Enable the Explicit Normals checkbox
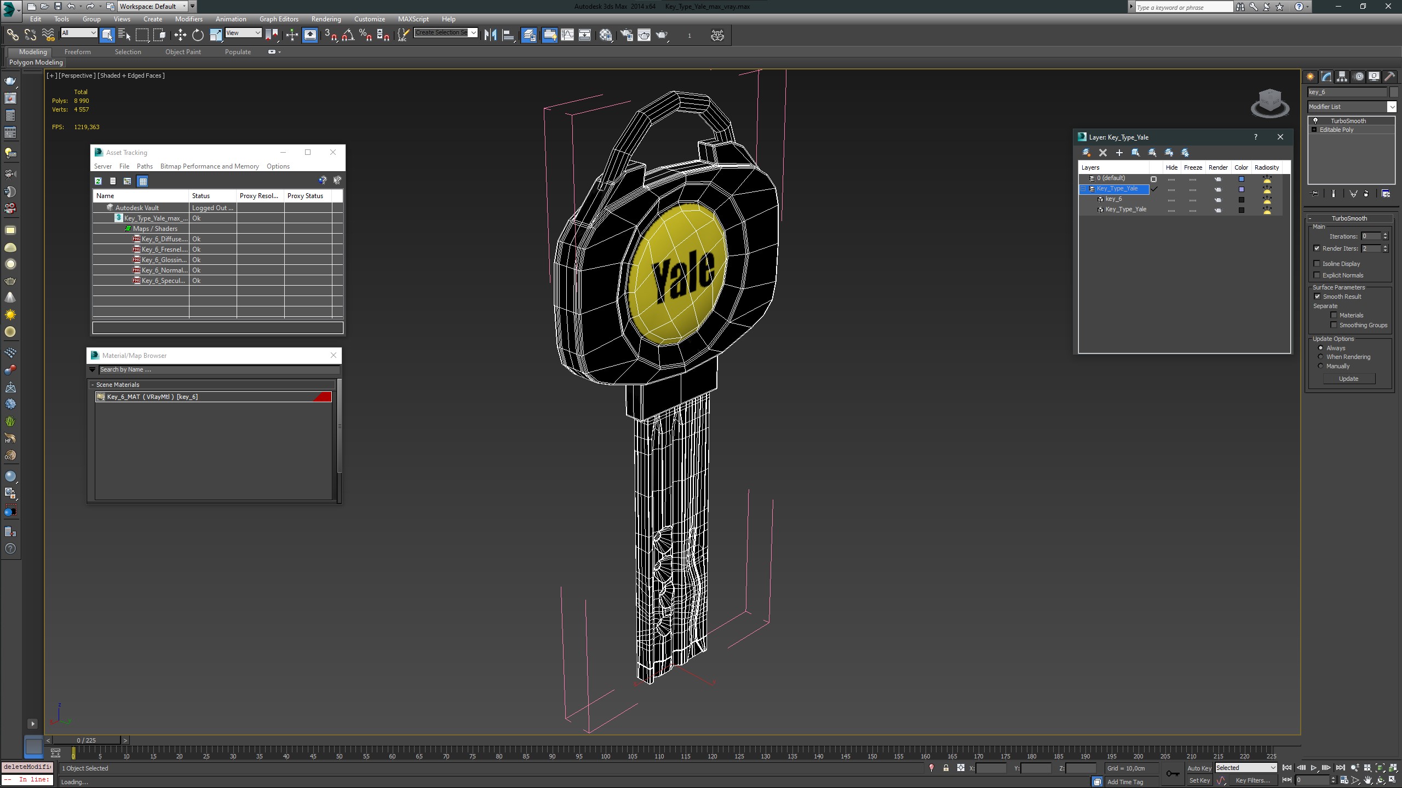 (x=1317, y=275)
